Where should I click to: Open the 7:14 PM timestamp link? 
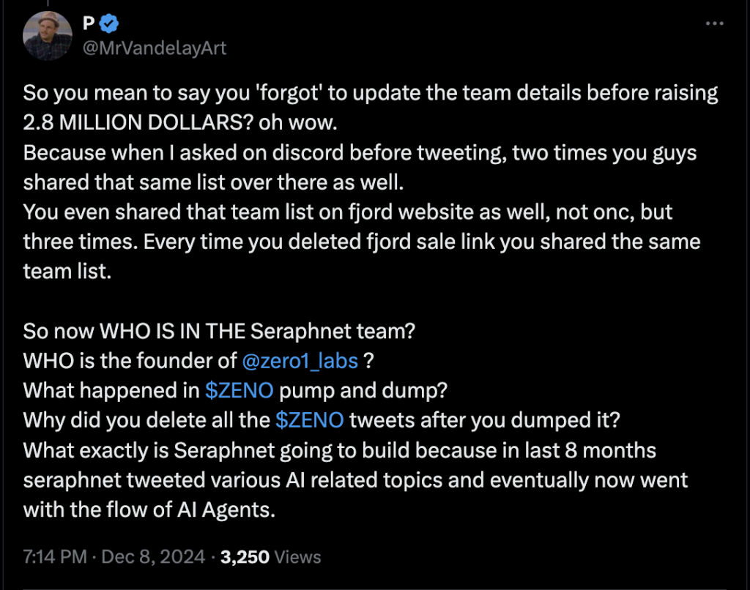[x=54, y=557]
